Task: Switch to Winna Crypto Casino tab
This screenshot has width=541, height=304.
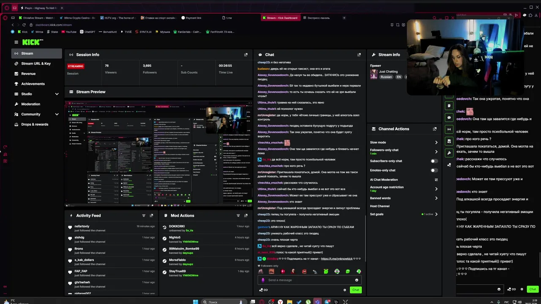Action: coord(77,18)
